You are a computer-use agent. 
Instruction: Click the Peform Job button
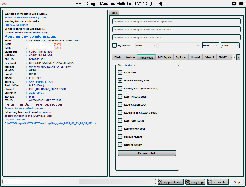147,153
